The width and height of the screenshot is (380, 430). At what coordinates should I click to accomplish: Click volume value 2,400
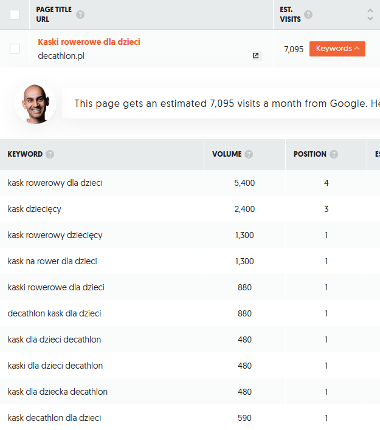244,209
